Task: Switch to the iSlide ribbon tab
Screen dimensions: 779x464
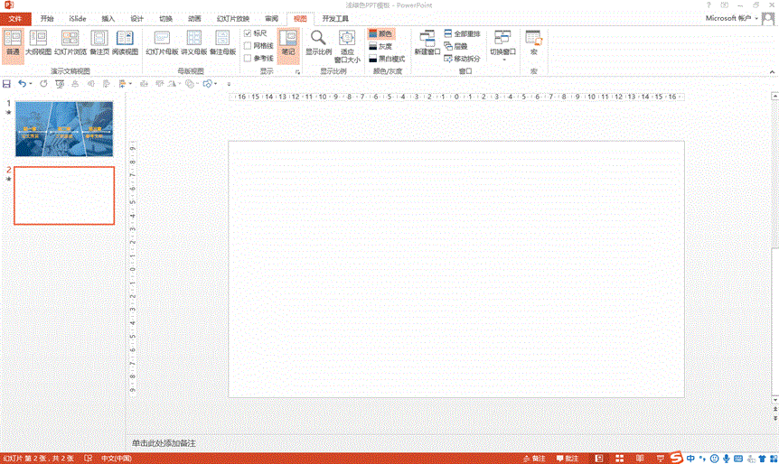Action: point(78,18)
